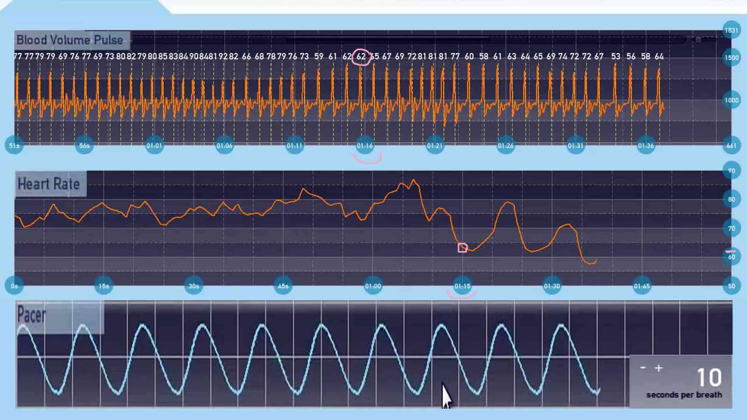Click the 70 bubble on Heart Rate axis
This screenshot has width=747, height=420.
click(x=731, y=228)
